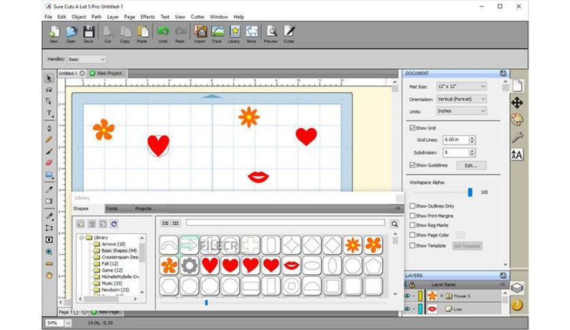The height and width of the screenshot is (330, 570).
Task: Click the Set Template button
Action: (x=467, y=246)
